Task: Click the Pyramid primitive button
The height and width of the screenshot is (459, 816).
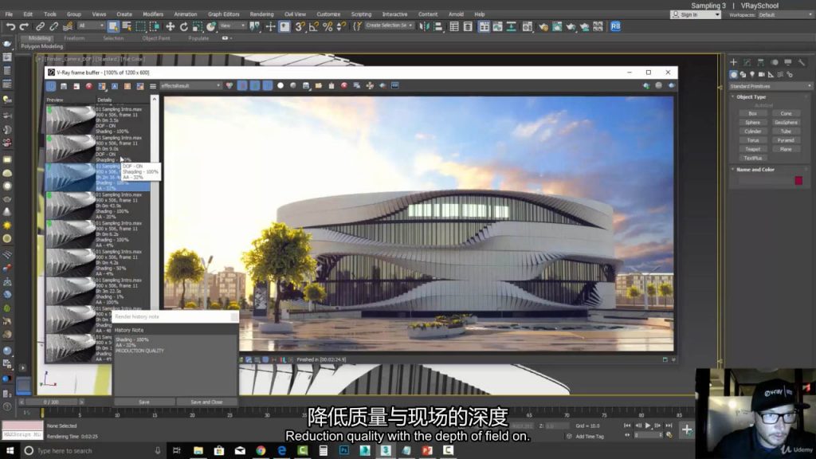Action: (786, 140)
